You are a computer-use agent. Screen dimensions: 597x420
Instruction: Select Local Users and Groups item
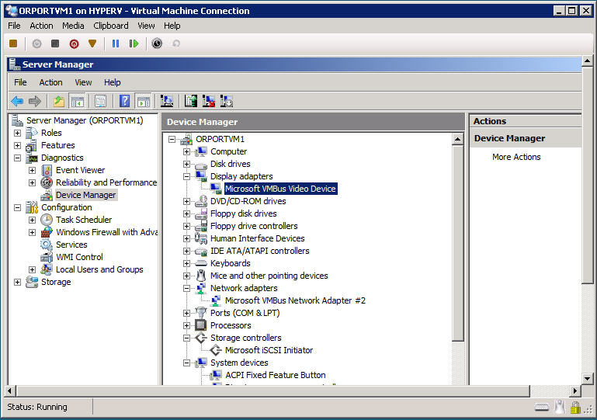coord(99,269)
